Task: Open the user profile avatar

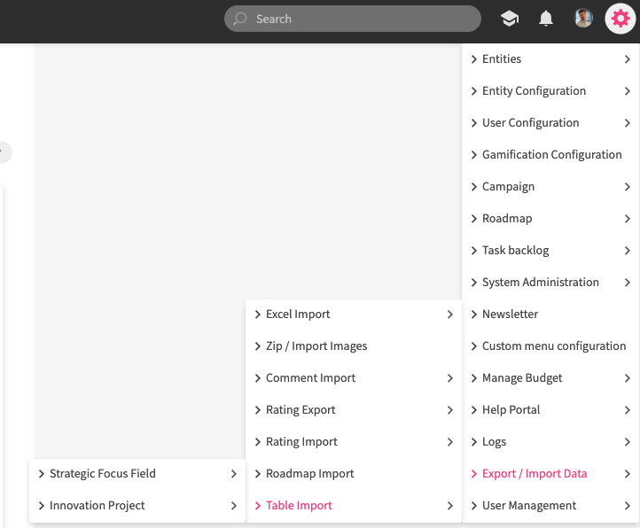Action: point(583,19)
